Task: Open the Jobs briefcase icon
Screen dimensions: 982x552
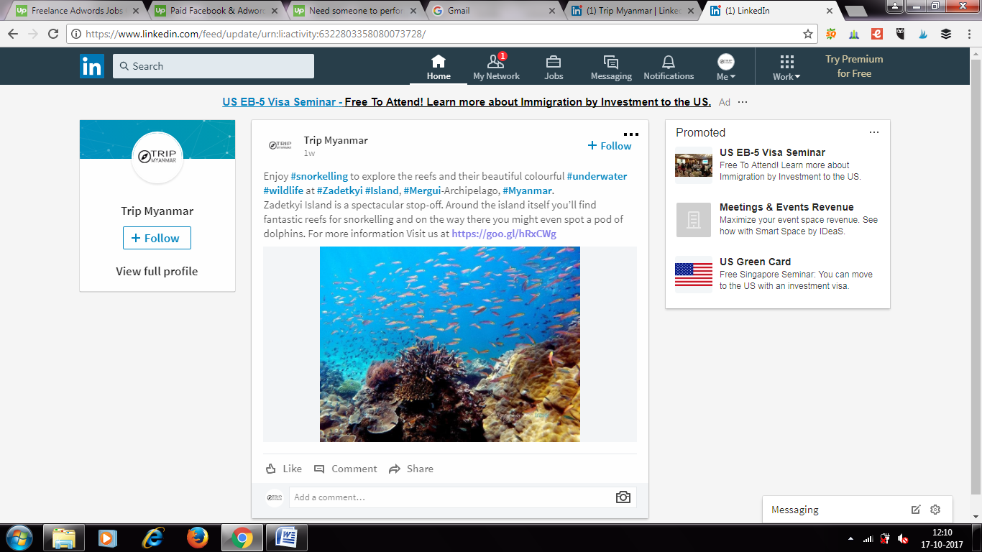Action: [554, 67]
